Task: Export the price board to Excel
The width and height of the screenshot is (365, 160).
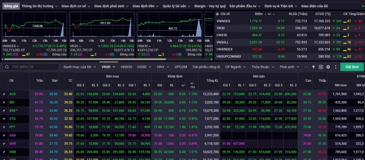Action: (320, 67)
